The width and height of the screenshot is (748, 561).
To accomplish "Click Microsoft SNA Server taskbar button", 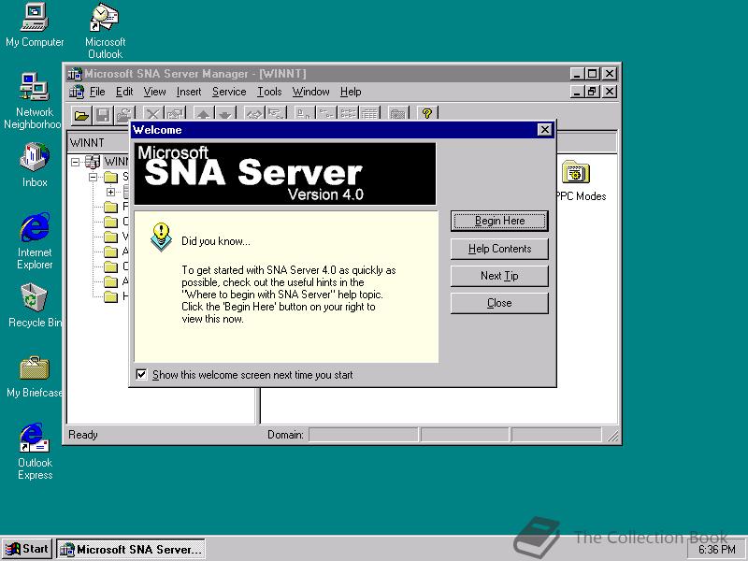I will [x=131, y=549].
